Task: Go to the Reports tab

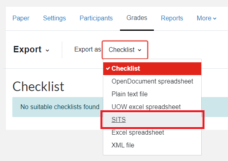Action: [x=172, y=18]
